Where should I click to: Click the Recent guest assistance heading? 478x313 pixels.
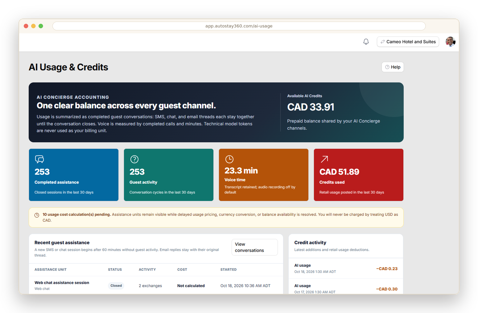(62, 243)
